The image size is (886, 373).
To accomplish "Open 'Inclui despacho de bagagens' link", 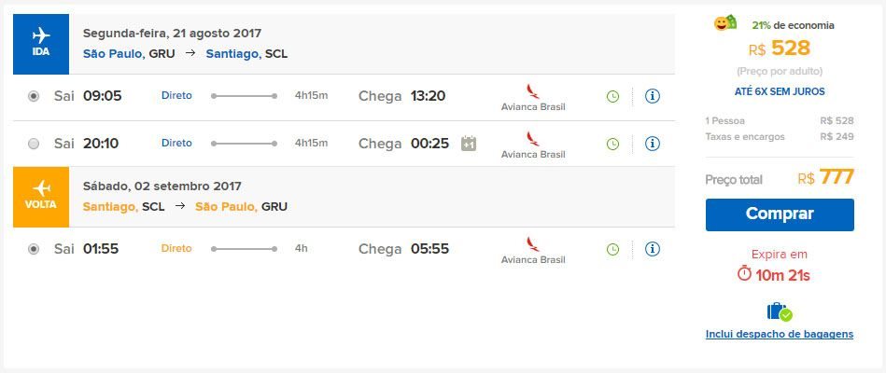I will pyautogui.click(x=780, y=334).
